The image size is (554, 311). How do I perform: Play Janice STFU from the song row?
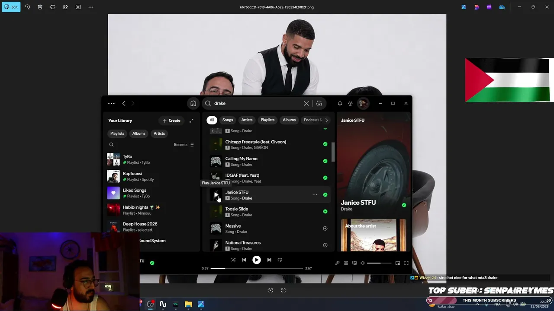[x=216, y=195]
